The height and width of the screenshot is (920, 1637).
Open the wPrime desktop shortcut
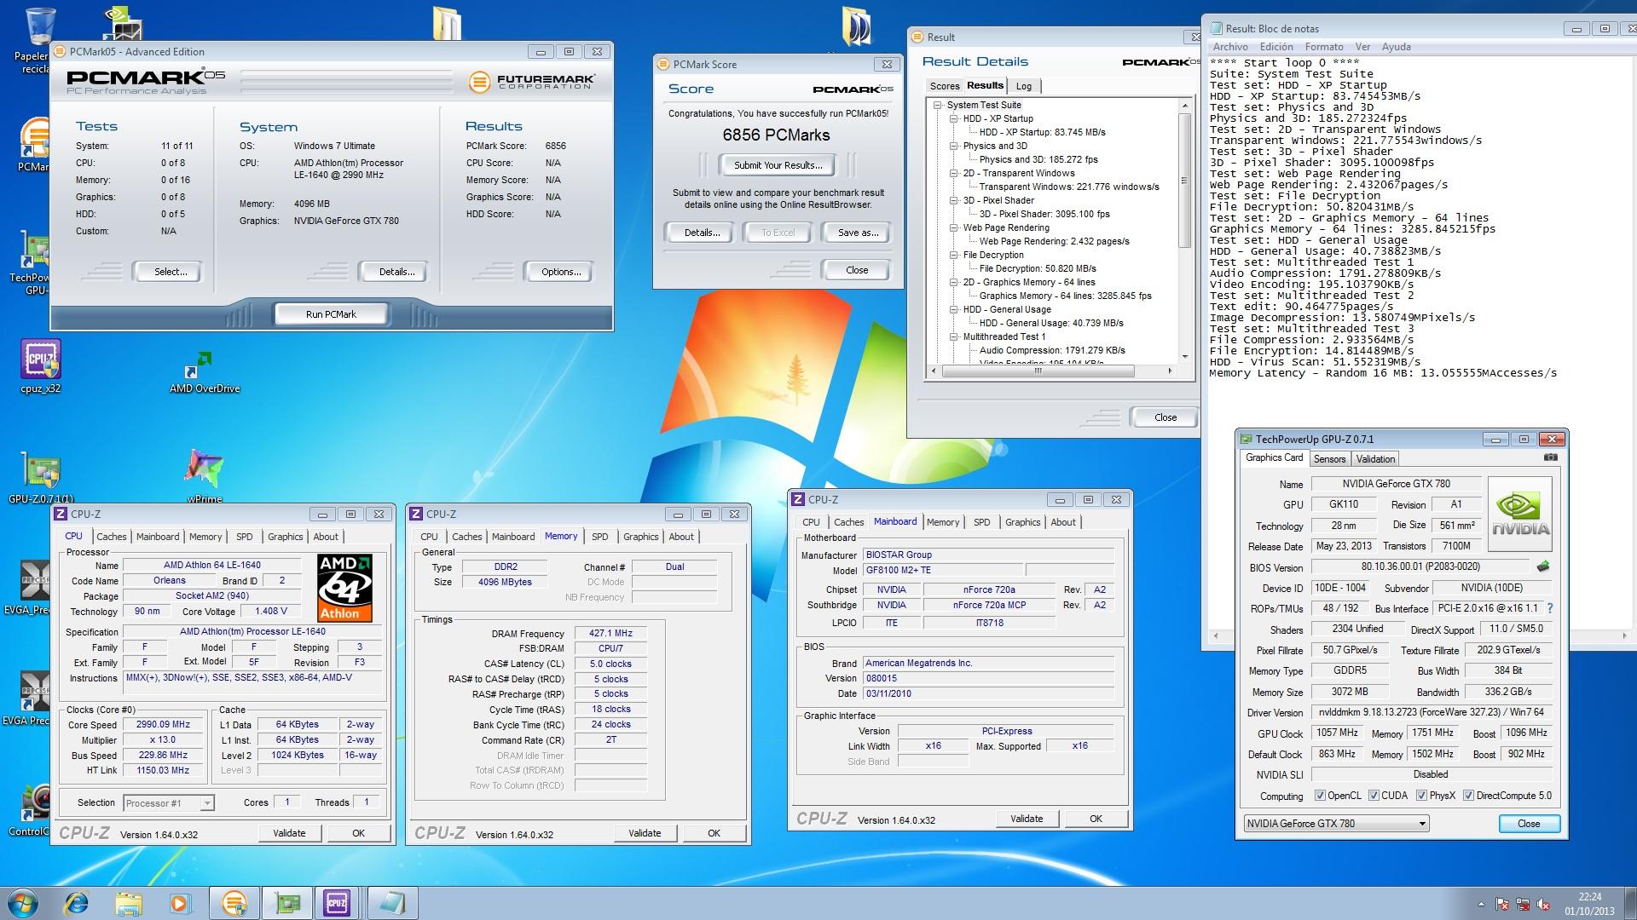[205, 475]
